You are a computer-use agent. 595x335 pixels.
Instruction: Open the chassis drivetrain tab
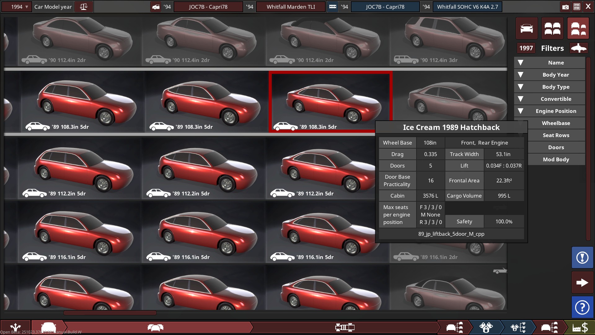[345, 328]
